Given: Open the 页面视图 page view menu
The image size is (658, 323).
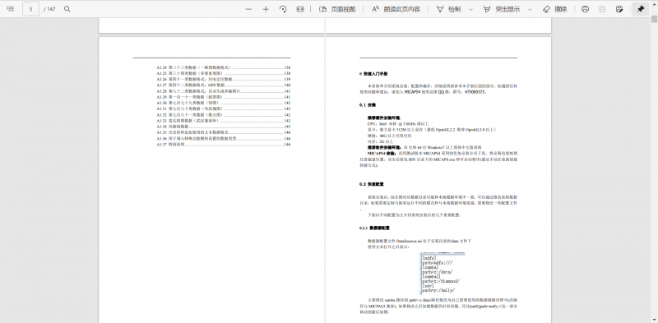Looking at the screenshot, I should click(337, 9).
